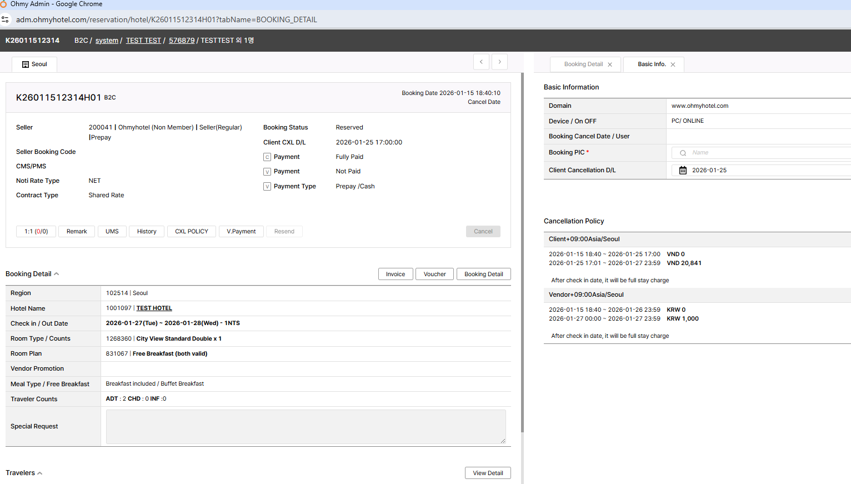This screenshot has width=851, height=484.
Task: Click the Seoul tab building icon
Action: 26,64
